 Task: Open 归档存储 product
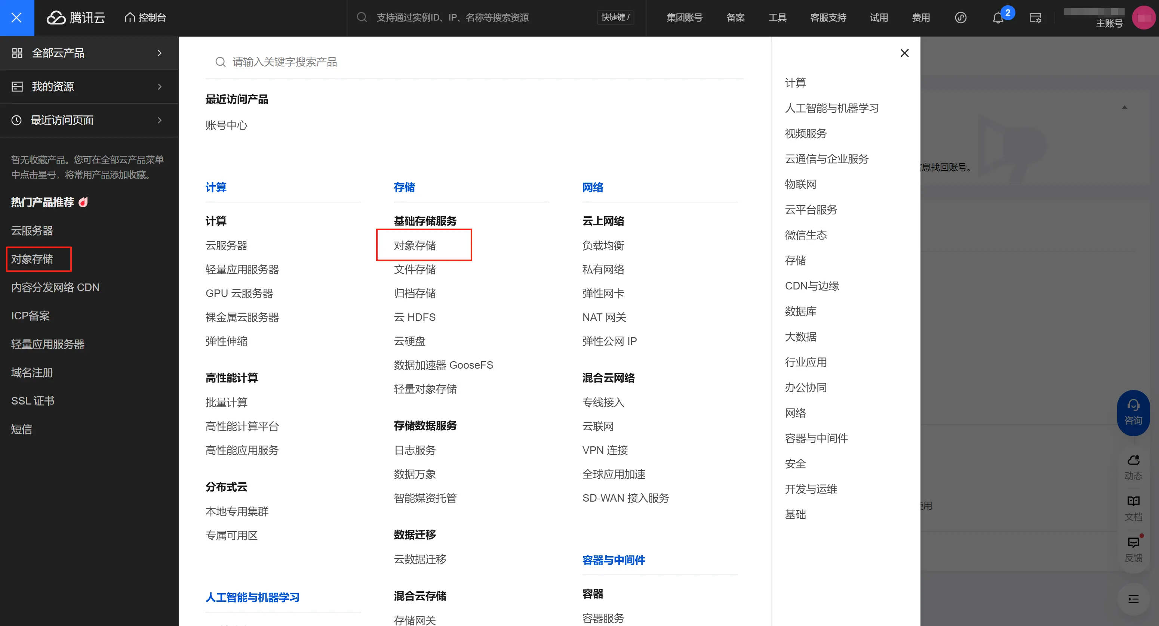click(414, 294)
